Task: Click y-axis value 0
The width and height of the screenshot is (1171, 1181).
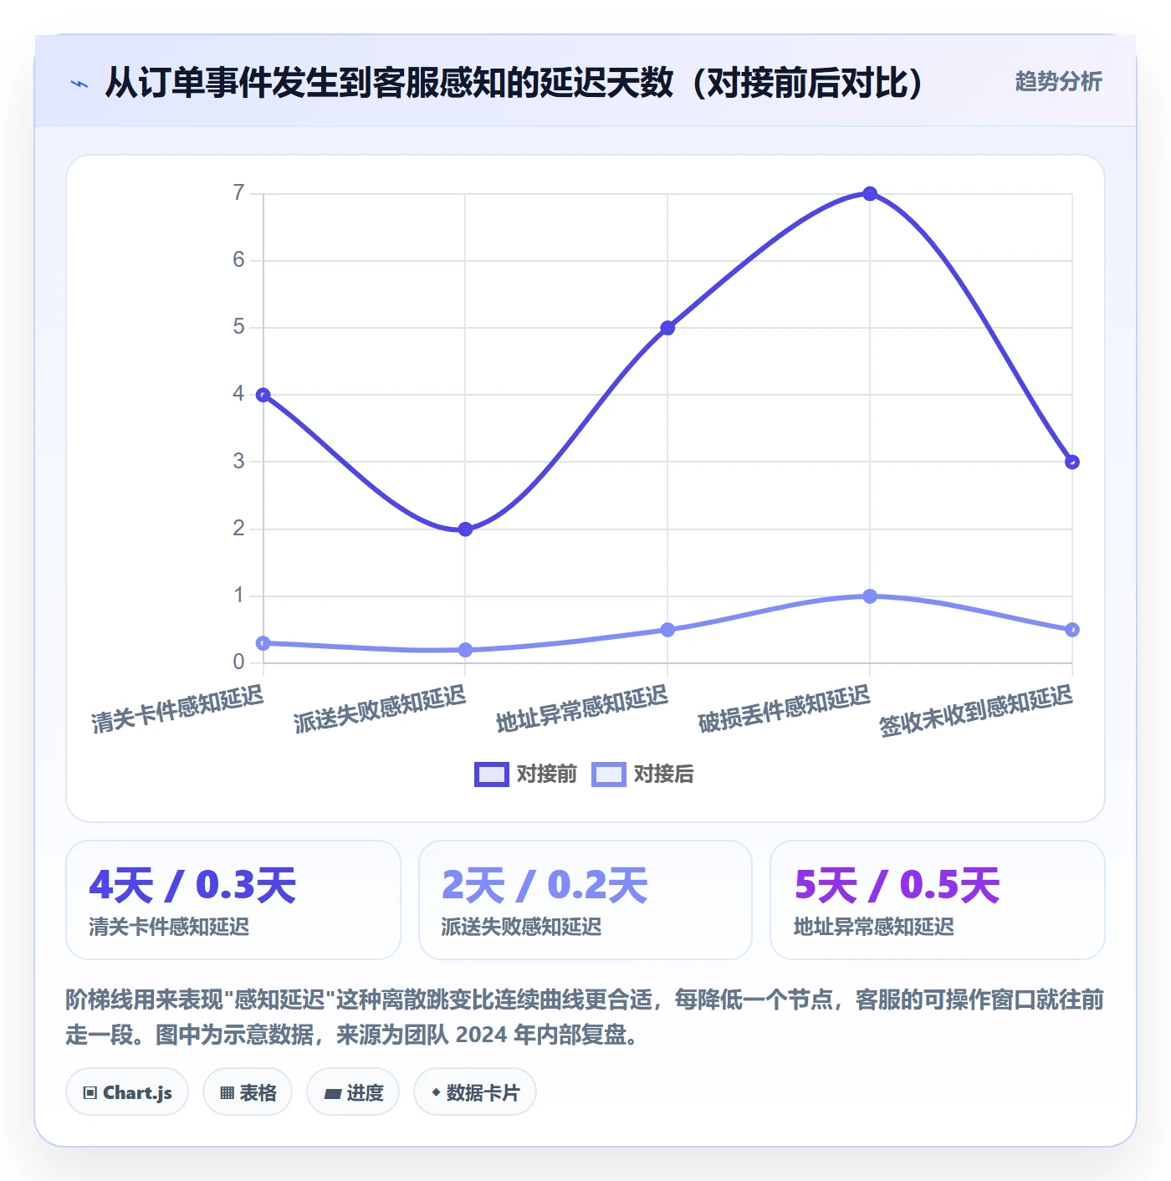Action: pyautogui.click(x=239, y=662)
